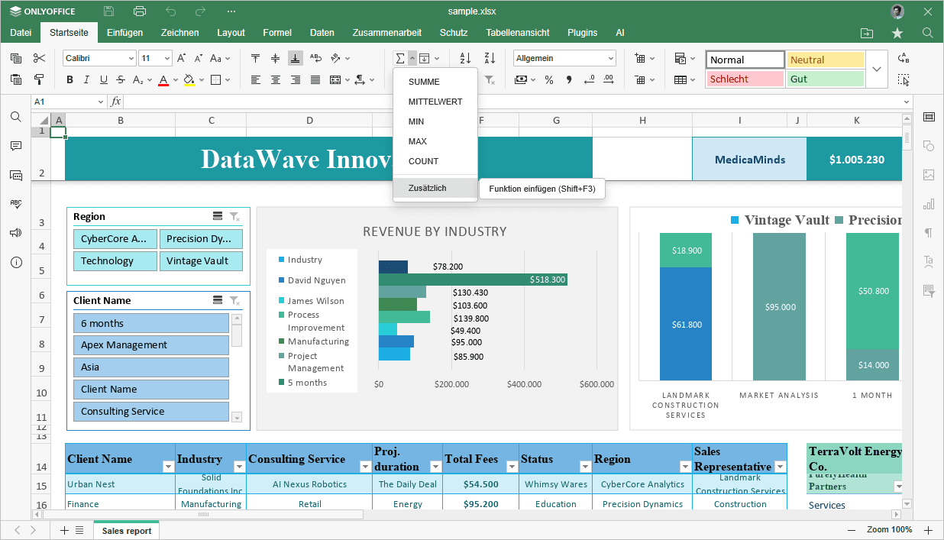Open the Industry column filter dropdown
Screen dimensions: 944x540
[x=238, y=467]
